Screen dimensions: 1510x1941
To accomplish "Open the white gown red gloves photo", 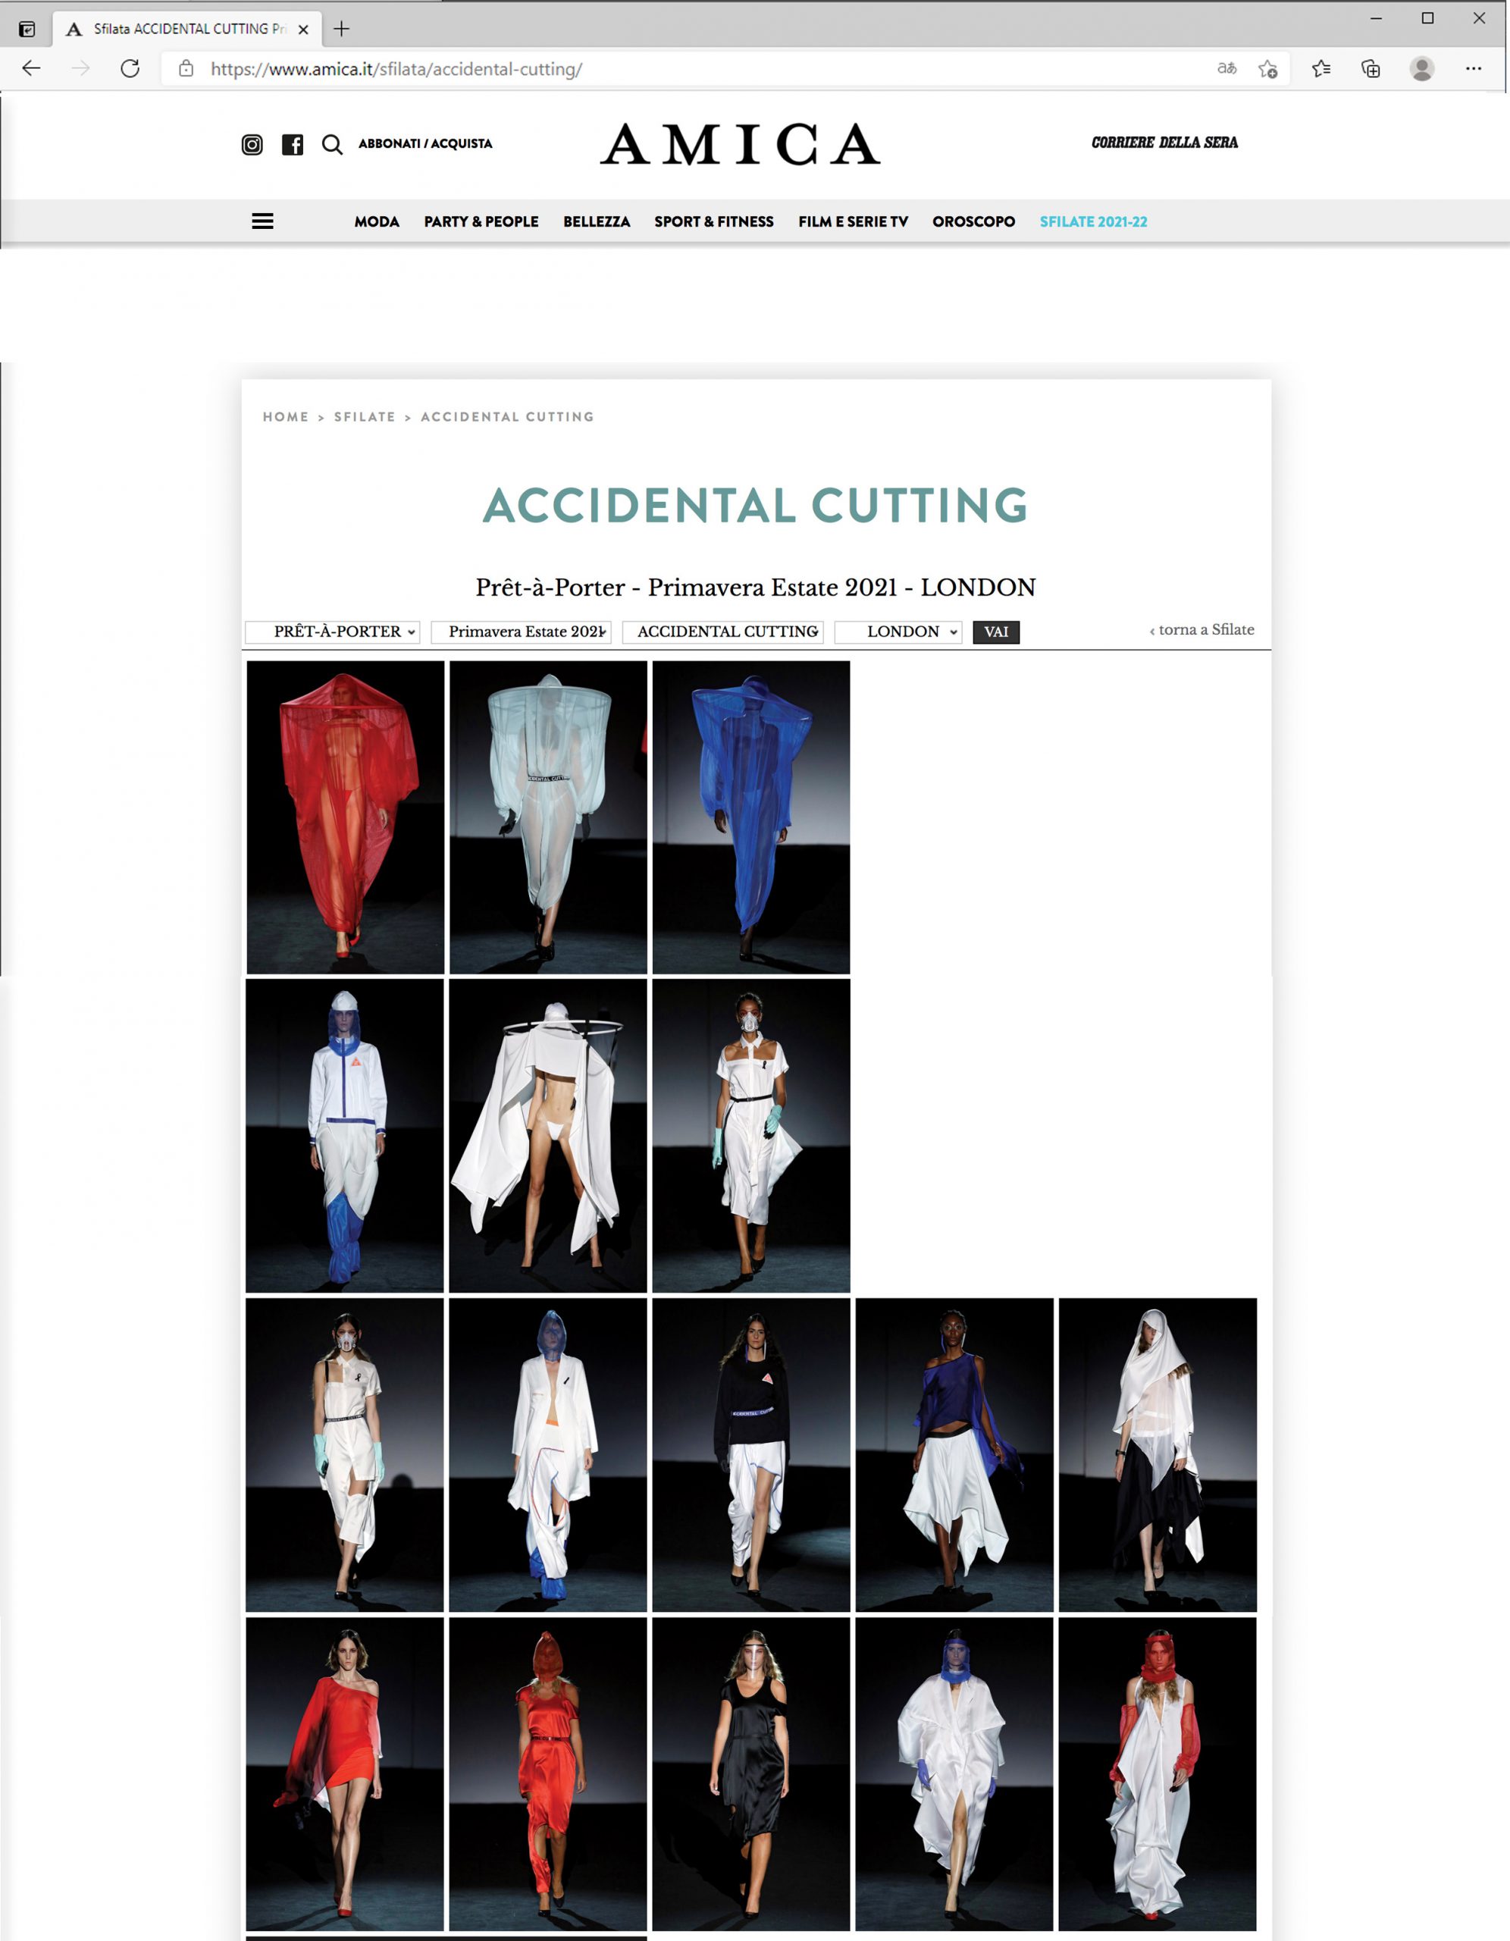I will [x=1158, y=1774].
